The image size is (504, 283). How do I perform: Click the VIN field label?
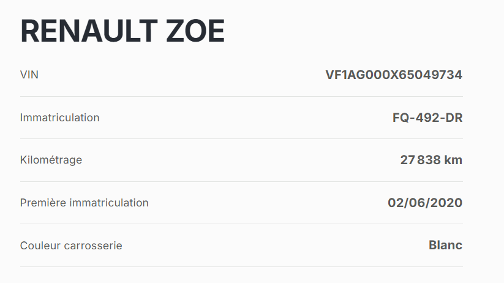(x=29, y=75)
